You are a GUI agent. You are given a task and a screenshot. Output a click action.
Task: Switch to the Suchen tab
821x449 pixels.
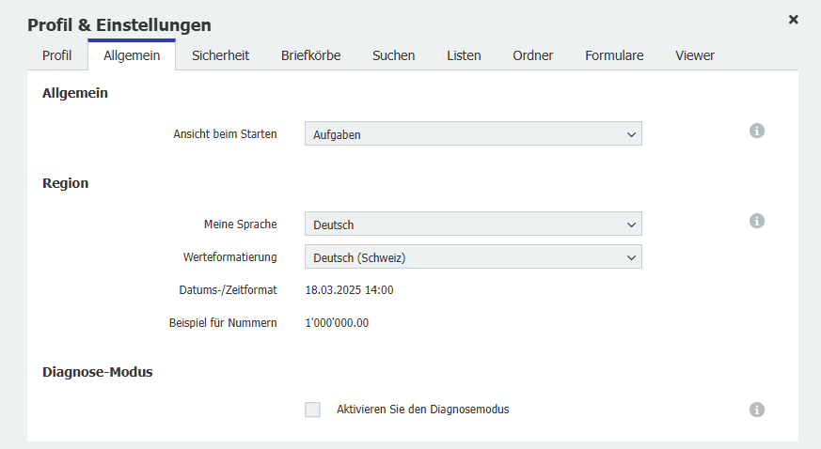coord(393,55)
